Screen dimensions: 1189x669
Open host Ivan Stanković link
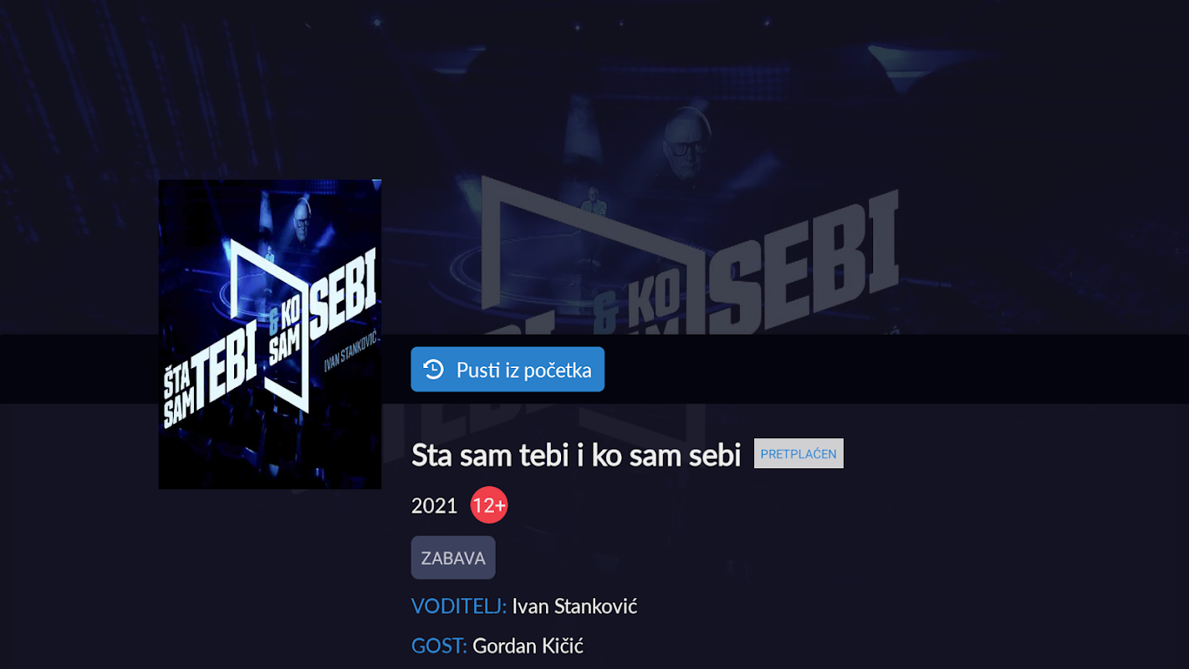[574, 606]
